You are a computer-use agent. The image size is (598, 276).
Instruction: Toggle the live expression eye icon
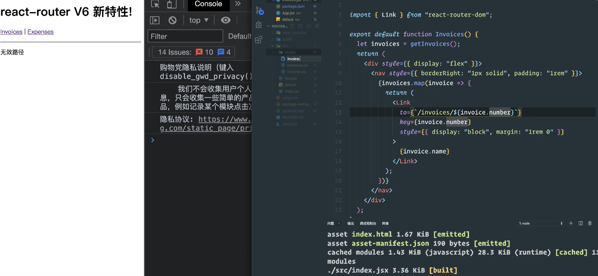(226, 20)
